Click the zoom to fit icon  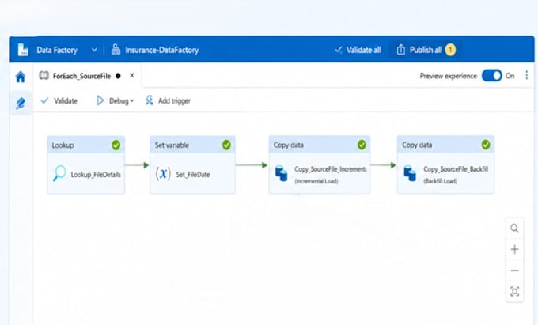(514, 292)
